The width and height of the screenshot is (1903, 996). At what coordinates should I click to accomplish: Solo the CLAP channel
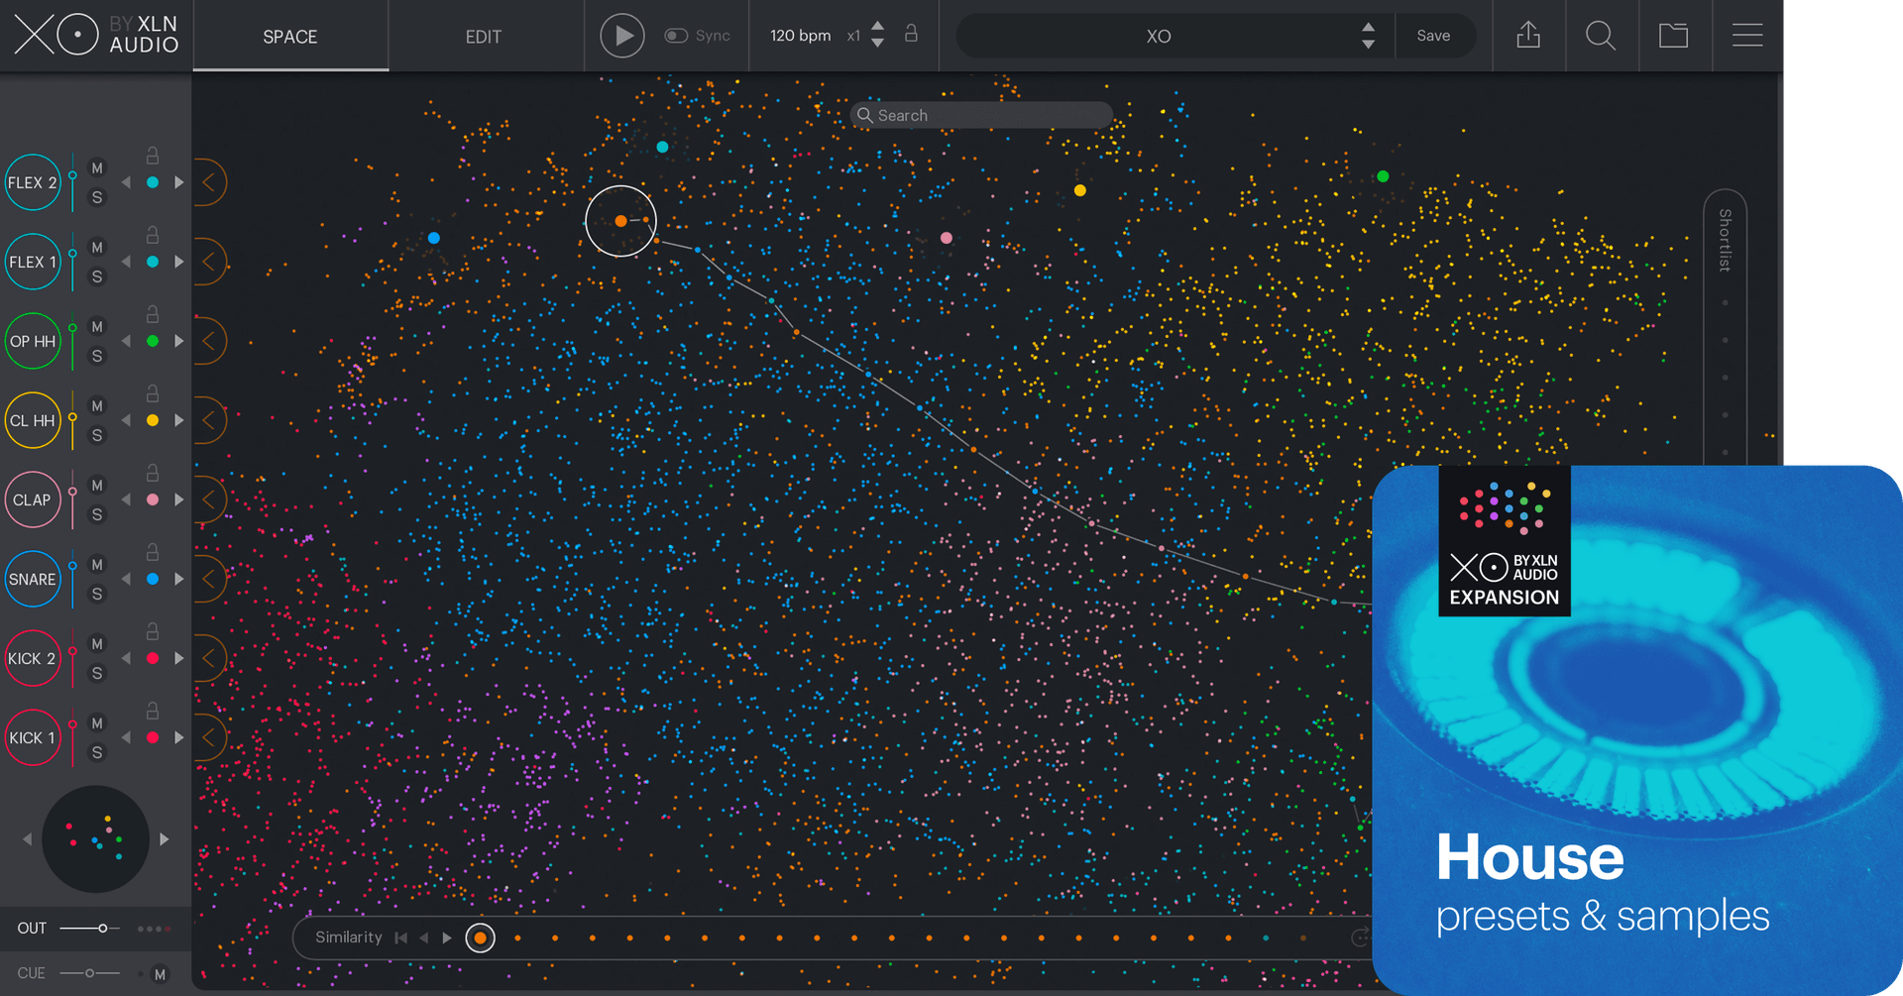(97, 514)
